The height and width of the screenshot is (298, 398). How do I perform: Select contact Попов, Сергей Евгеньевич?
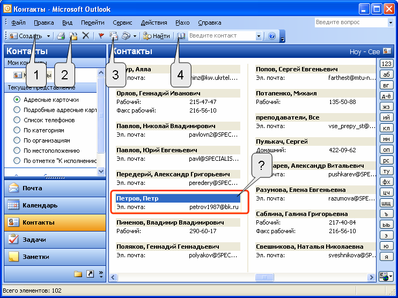click(x=315, y=69)
